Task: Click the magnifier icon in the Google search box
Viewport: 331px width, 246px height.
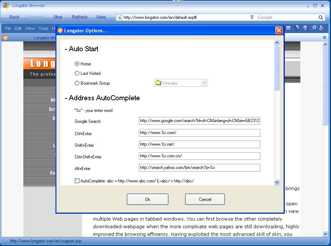Action: (321, 17)
